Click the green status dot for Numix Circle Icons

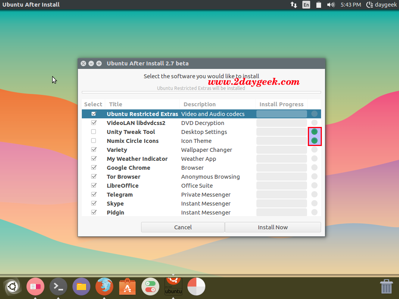coord(314,141)
